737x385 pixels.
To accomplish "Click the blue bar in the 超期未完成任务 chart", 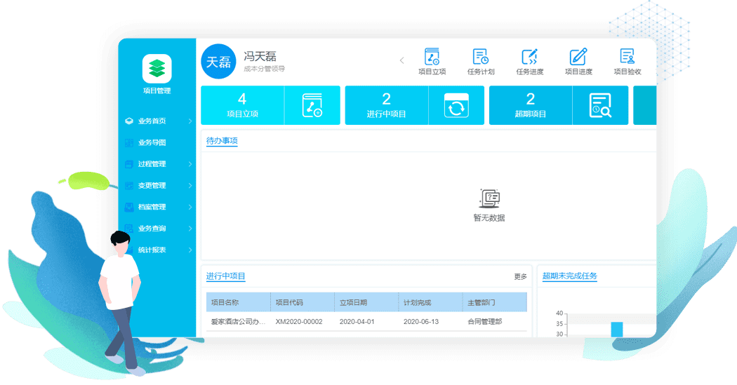I will [617, 329].
